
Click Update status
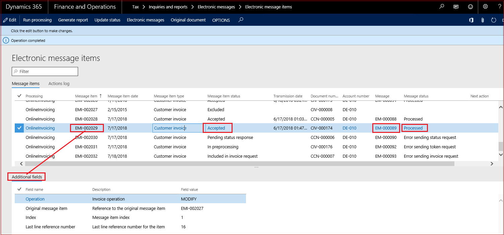107,20
